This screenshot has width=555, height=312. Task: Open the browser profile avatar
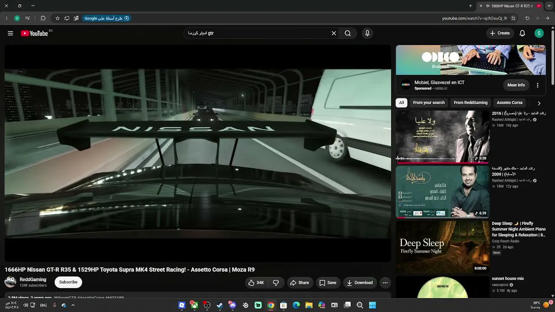[x=17, y=18]
